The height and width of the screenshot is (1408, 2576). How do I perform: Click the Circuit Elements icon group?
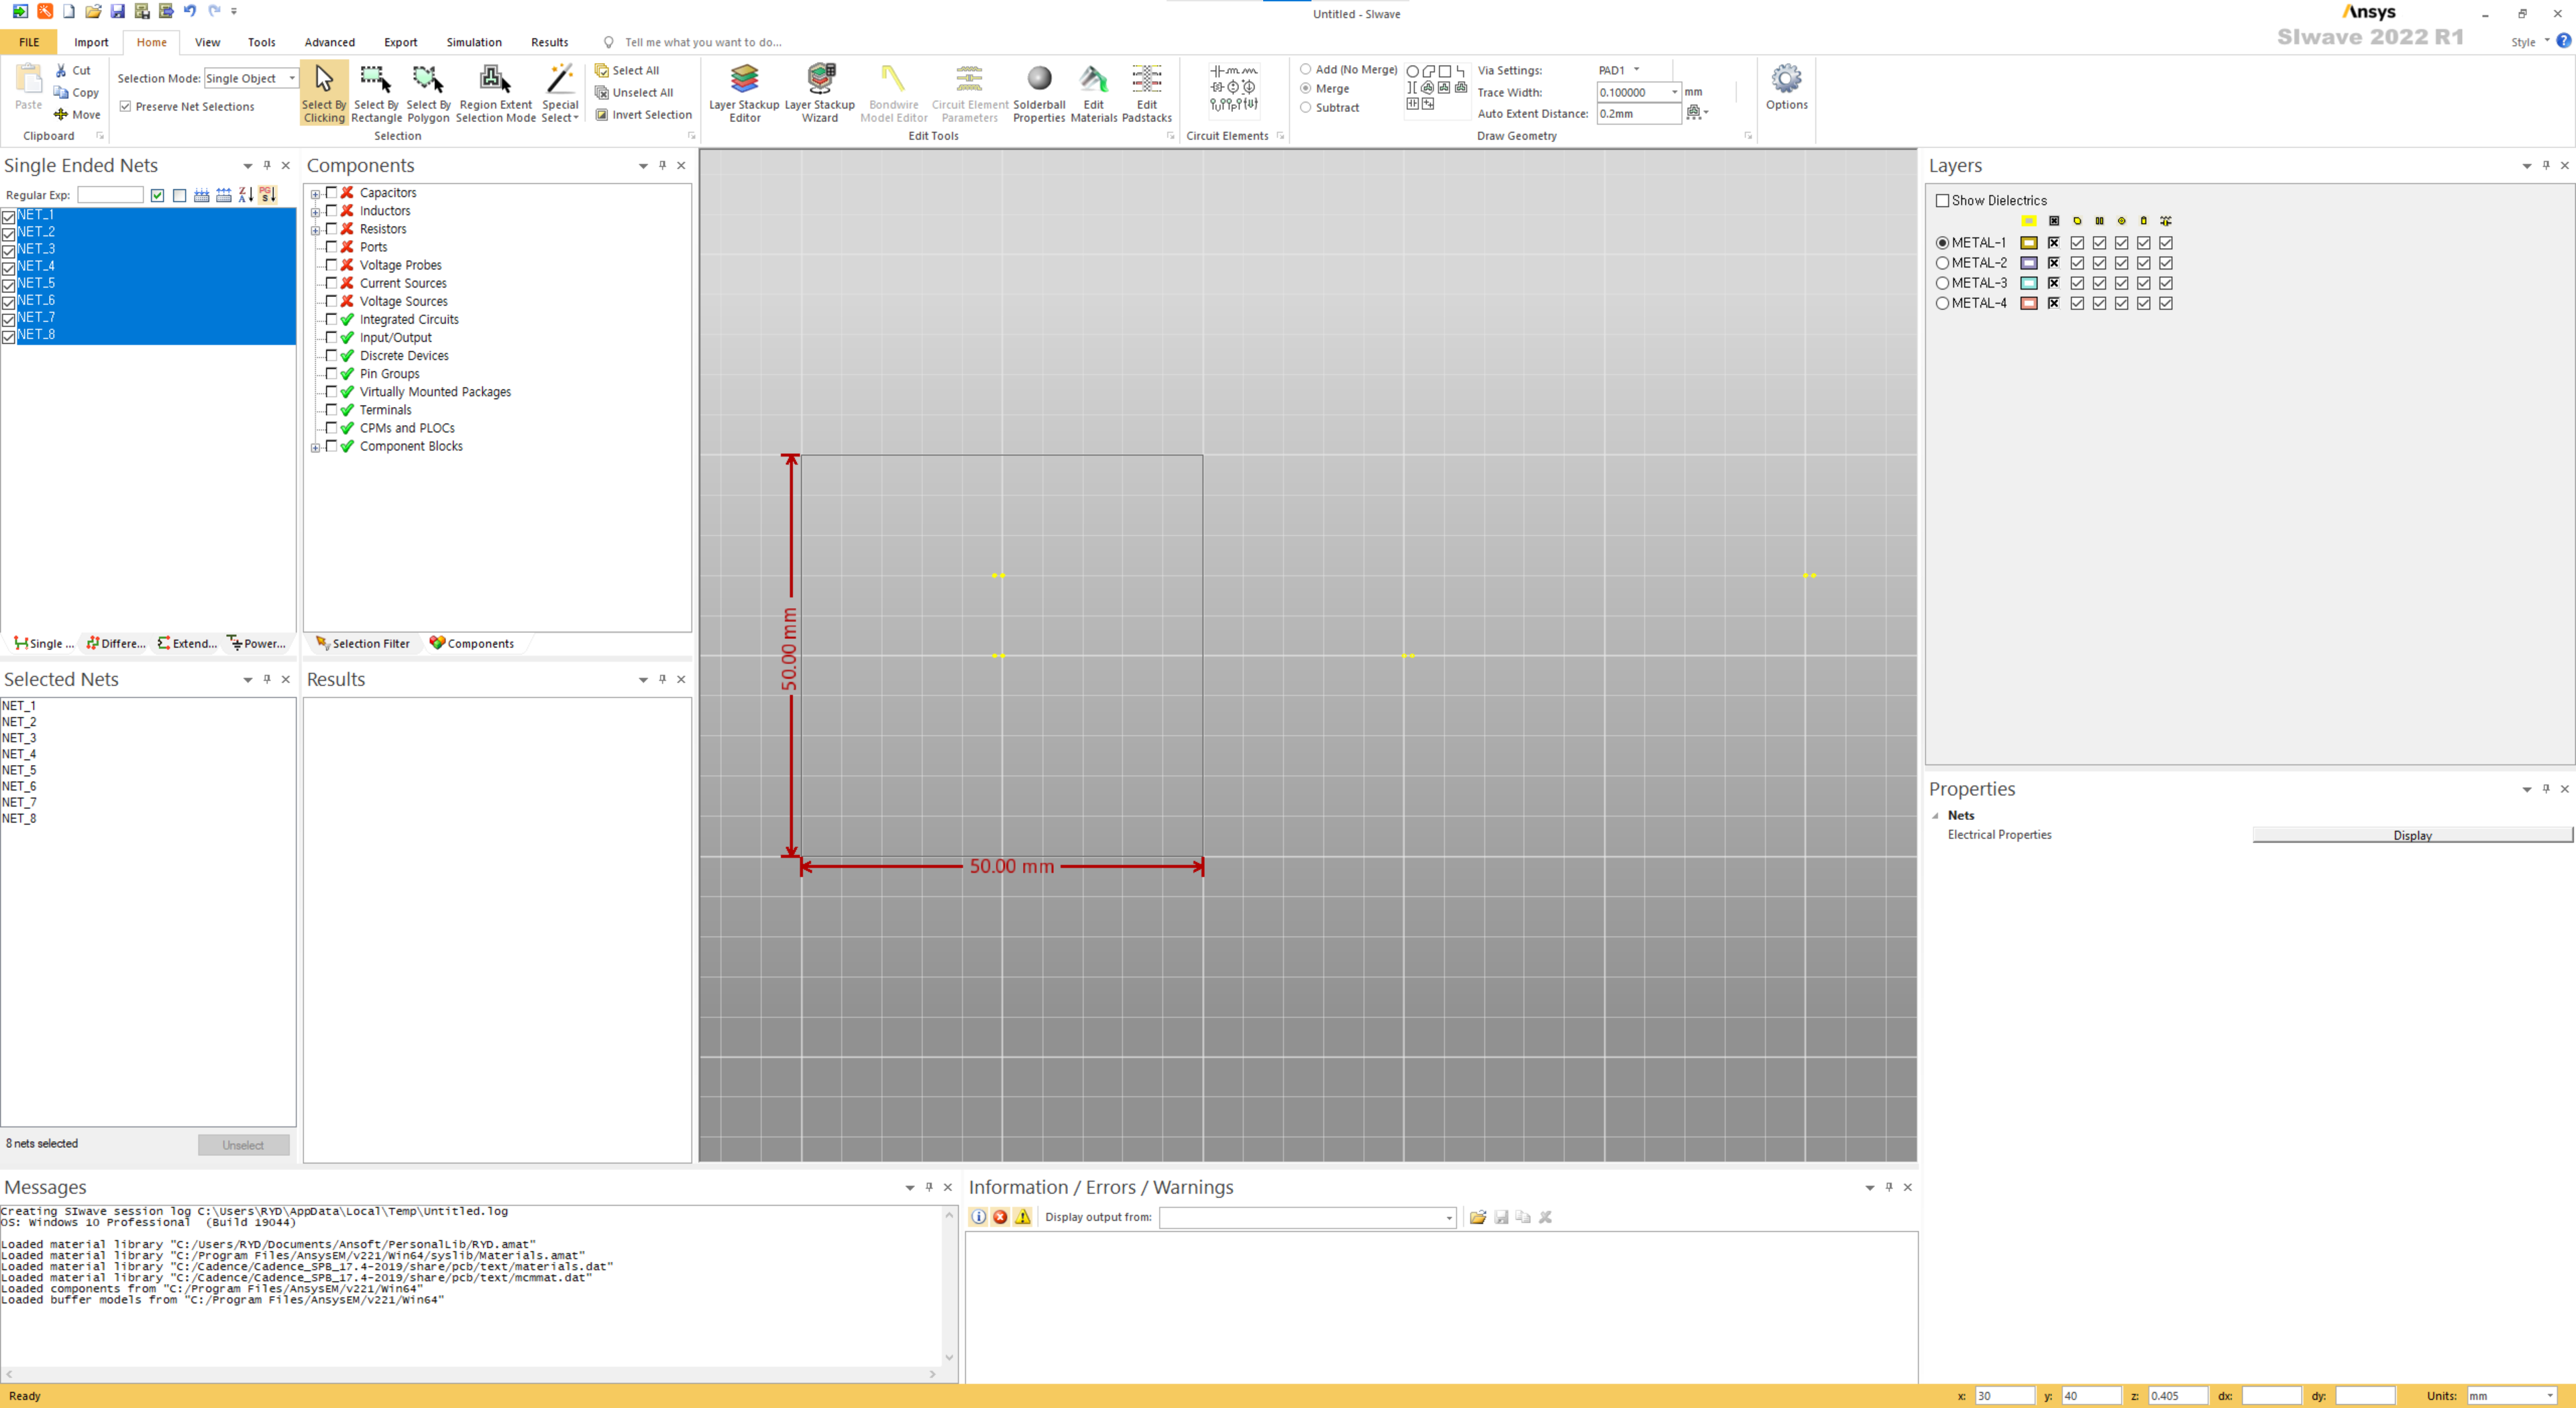(x=1233, y=88)
